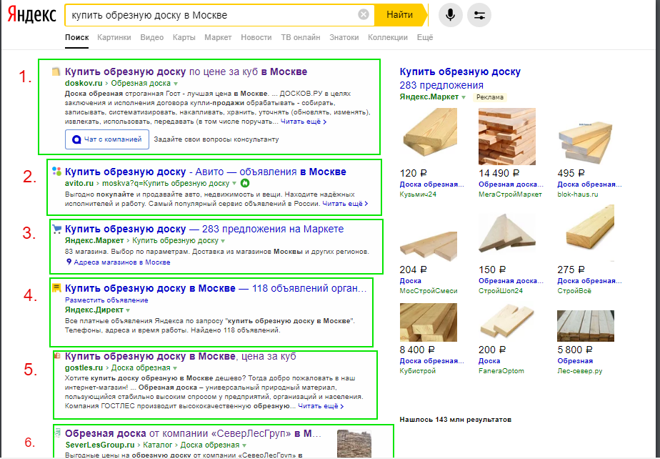The image size is (660, 459).
Task: Click the microphone voice search icon
Action: pyautogui.click(x=451, y=14)
